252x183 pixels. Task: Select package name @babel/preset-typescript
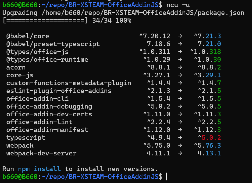point(53,44)
